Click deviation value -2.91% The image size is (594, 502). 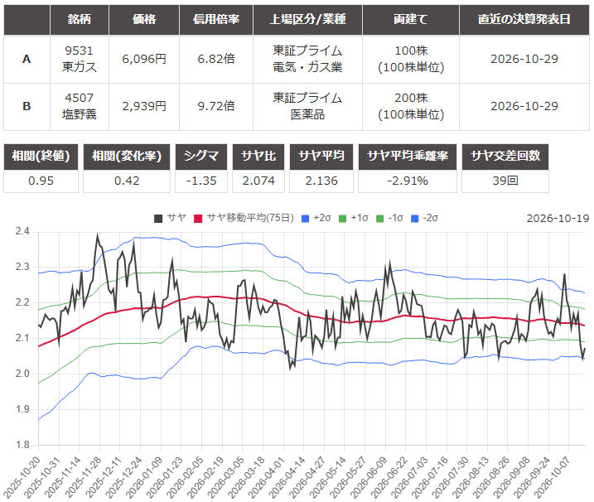(x=408, y=181)
